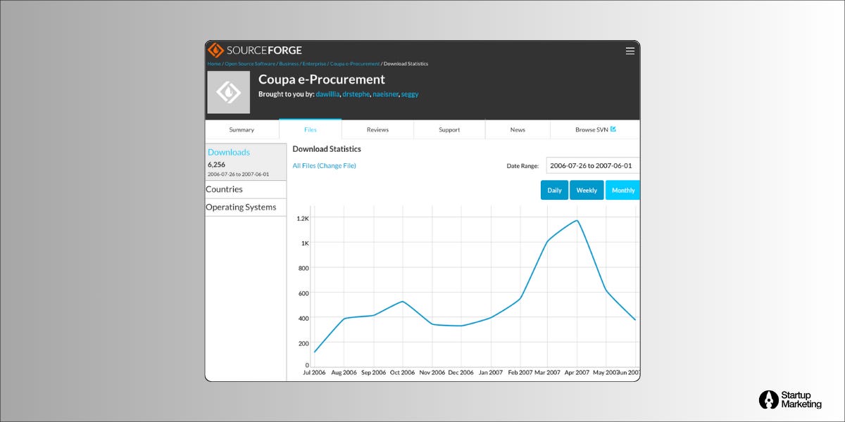Open the external link icon beside Browse SVN

point(613,129)
